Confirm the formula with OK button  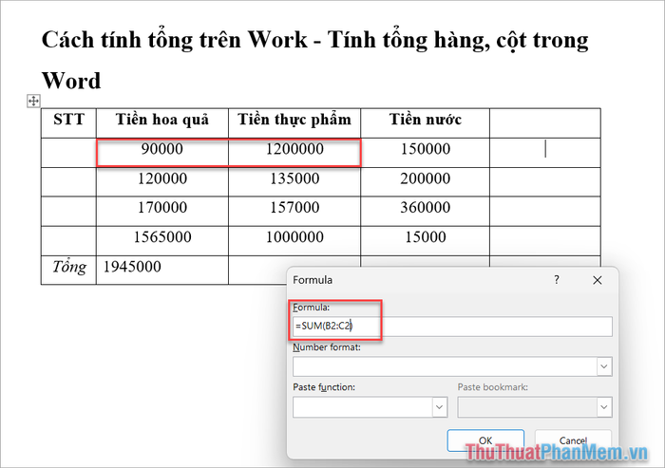pyautogui.click(x=485, y=440)
